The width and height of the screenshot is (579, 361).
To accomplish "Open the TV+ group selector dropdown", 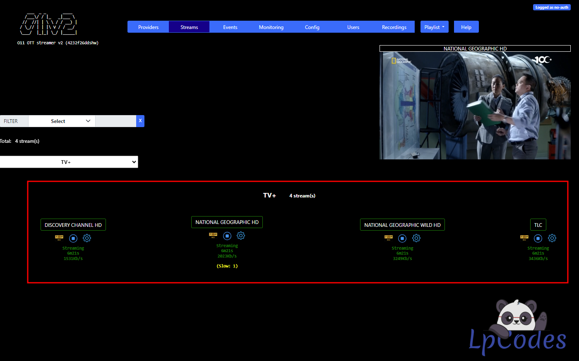I will 69,161.
